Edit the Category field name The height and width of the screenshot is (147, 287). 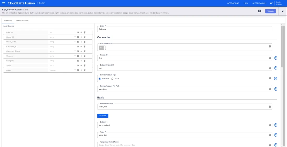[27, 61]
